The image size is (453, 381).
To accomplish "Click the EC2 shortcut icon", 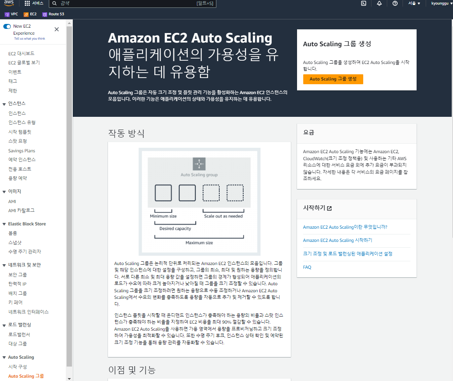I will [x=26, y=14].
